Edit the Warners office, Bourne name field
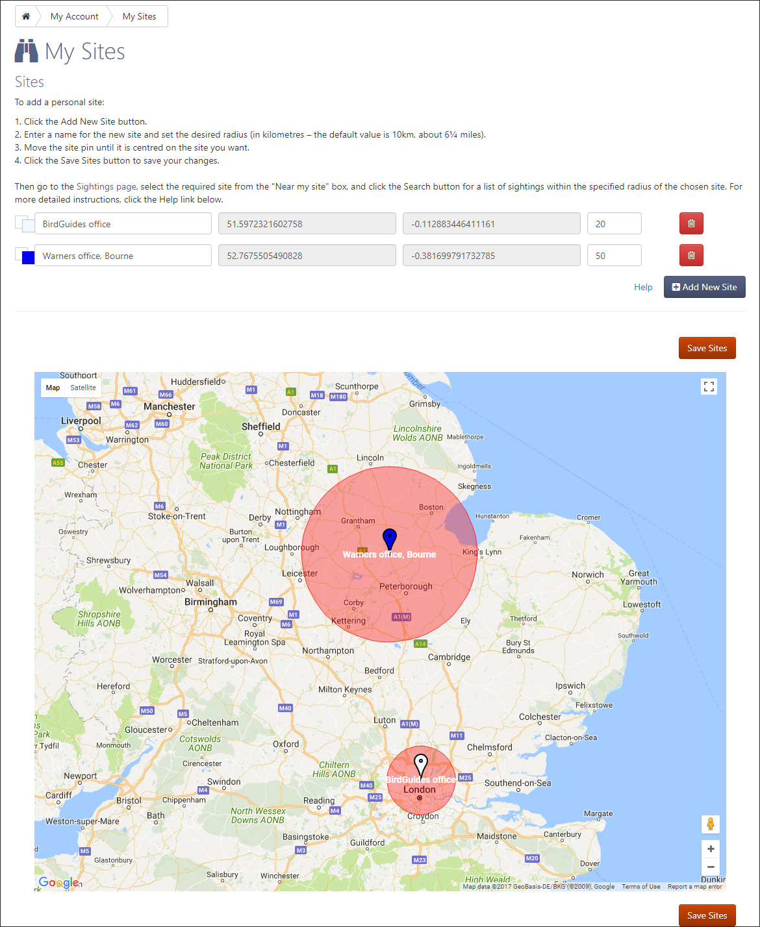760x927 pixels. click(123, 255)
